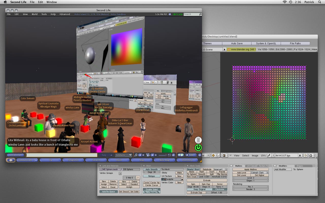Toggle Retopo in the Mesh panel
The height and width of the screenshot is (203, 325).
coord(152,176)
